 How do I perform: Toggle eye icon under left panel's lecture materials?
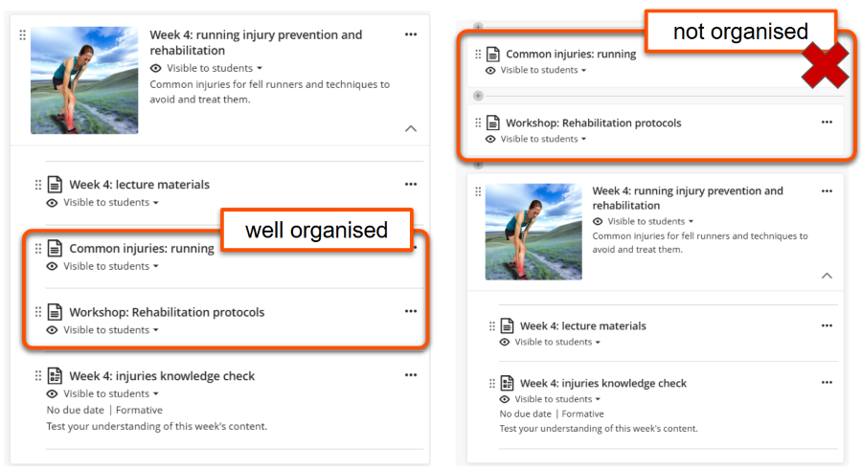pos(53,203)
